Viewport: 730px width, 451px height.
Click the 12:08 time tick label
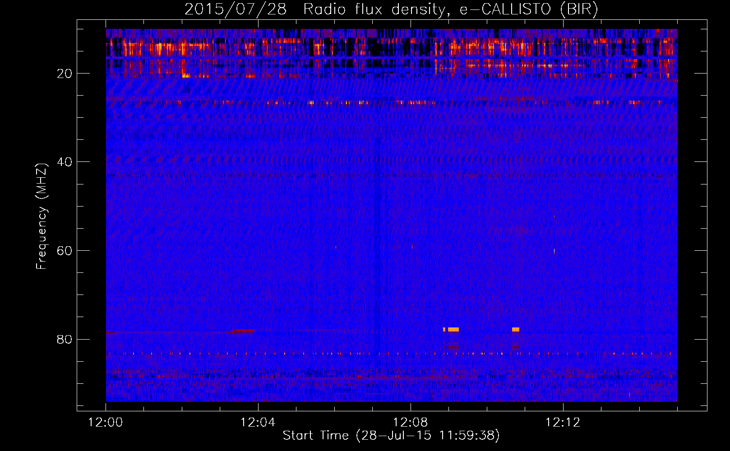[411, 423]
